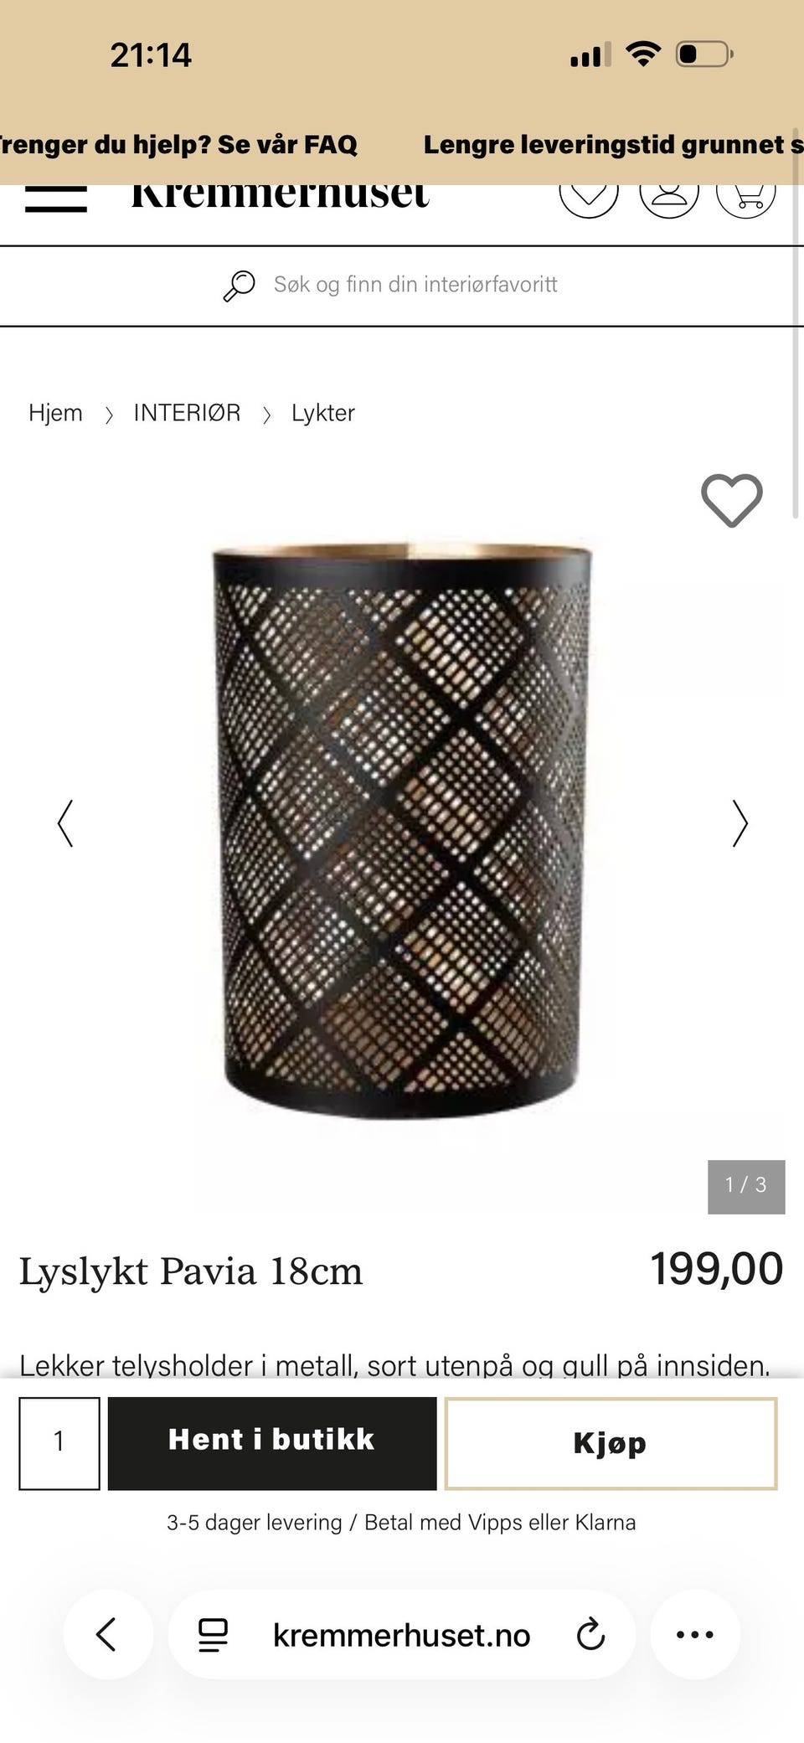Open the INTERIØR breadcrumb category

tap(187, 413)
